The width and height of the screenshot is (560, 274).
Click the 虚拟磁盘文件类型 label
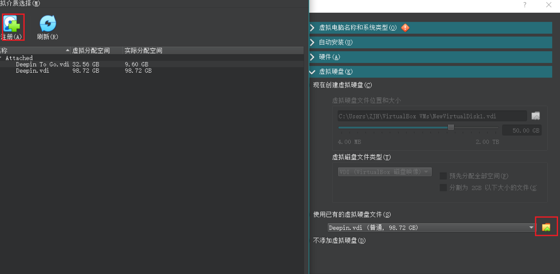(362, 157)
